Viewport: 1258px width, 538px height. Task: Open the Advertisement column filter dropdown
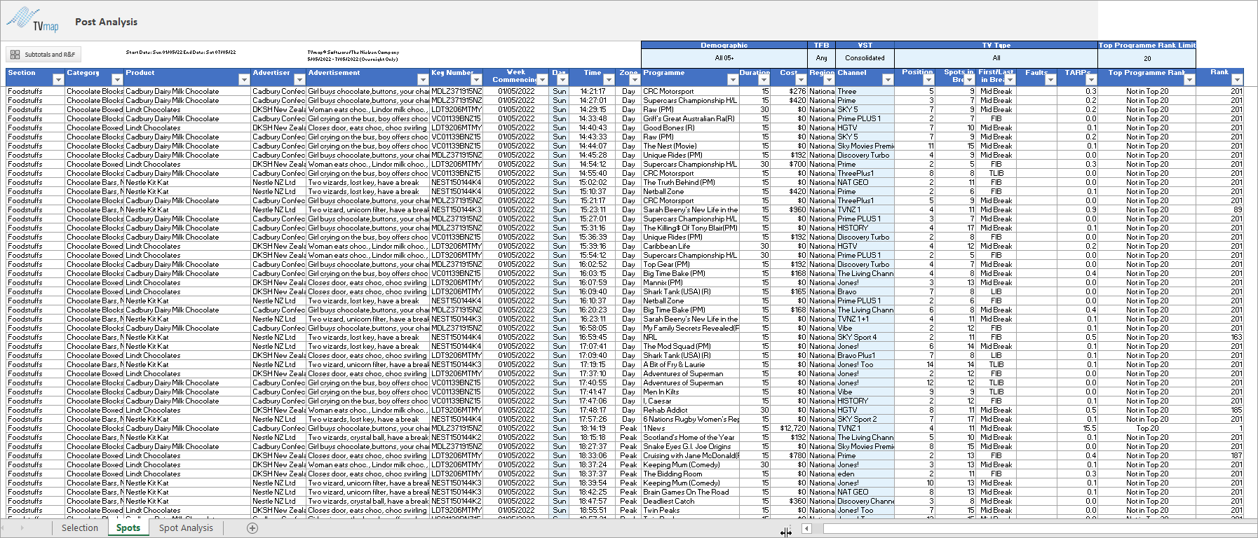click(x=423, y=80)
